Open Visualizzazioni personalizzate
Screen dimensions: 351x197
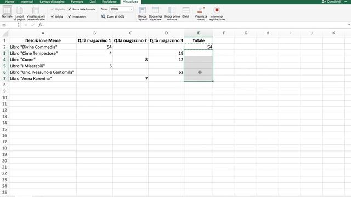click(x=36, y=13)
